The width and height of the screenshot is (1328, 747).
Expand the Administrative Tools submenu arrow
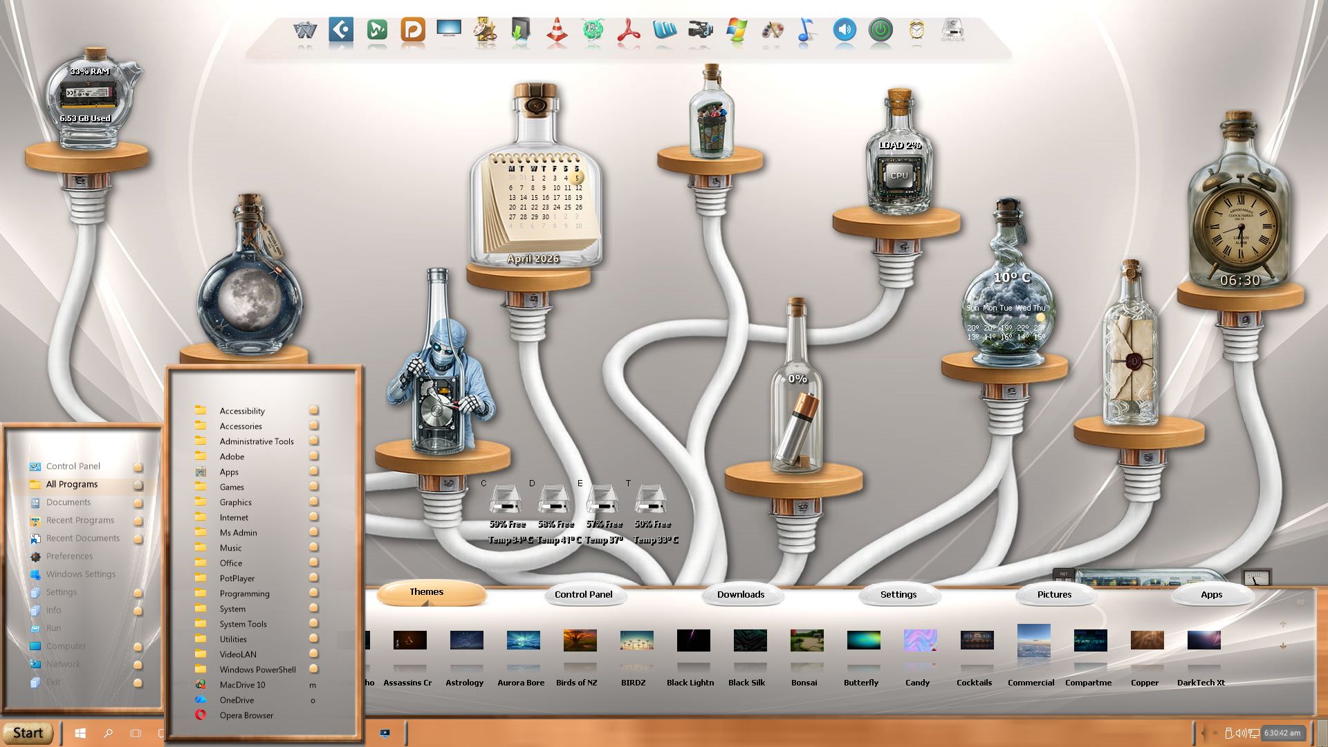313,441
